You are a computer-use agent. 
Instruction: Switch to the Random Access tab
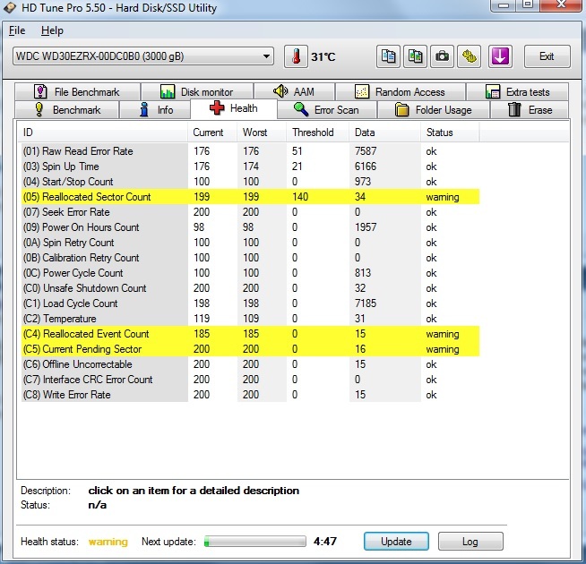[x=401, y=91]
